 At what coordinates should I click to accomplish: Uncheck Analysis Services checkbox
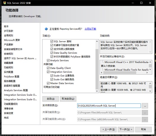click(48, 60)
